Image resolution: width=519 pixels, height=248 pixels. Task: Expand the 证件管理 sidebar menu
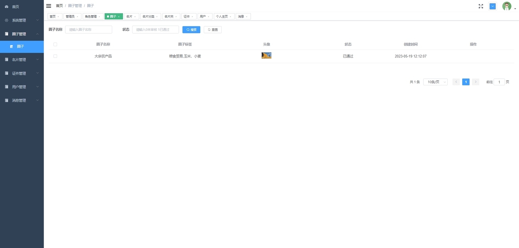(22, 73)
